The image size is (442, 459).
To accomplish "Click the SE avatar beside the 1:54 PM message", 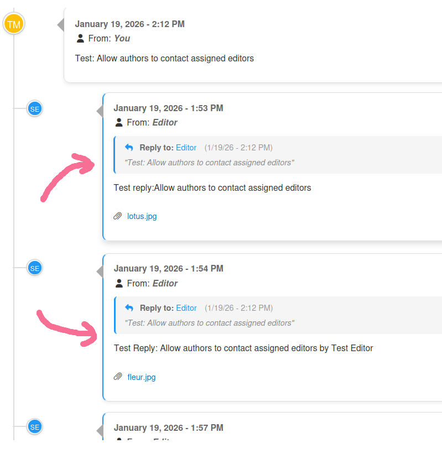I will click(x=35, y=268).
